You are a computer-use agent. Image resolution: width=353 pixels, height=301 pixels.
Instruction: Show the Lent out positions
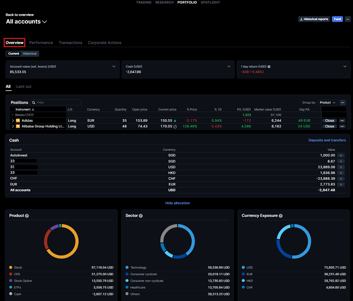tap(24, 87)
